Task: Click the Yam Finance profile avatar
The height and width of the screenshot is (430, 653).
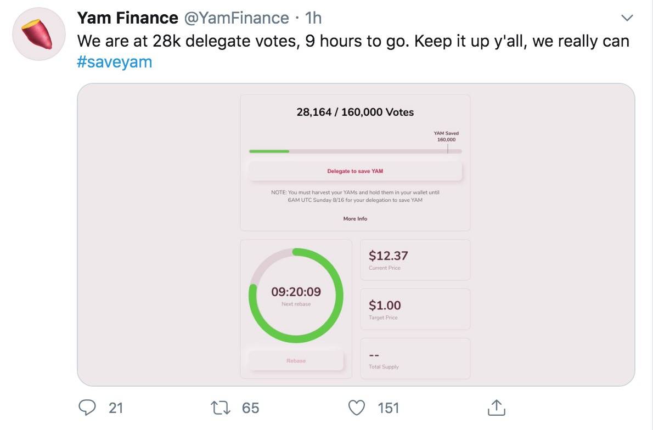Action: (x=40, y=35)
